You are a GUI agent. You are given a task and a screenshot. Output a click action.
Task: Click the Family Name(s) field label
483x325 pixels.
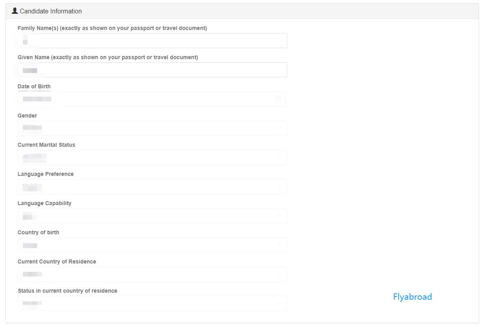[112, 28]
